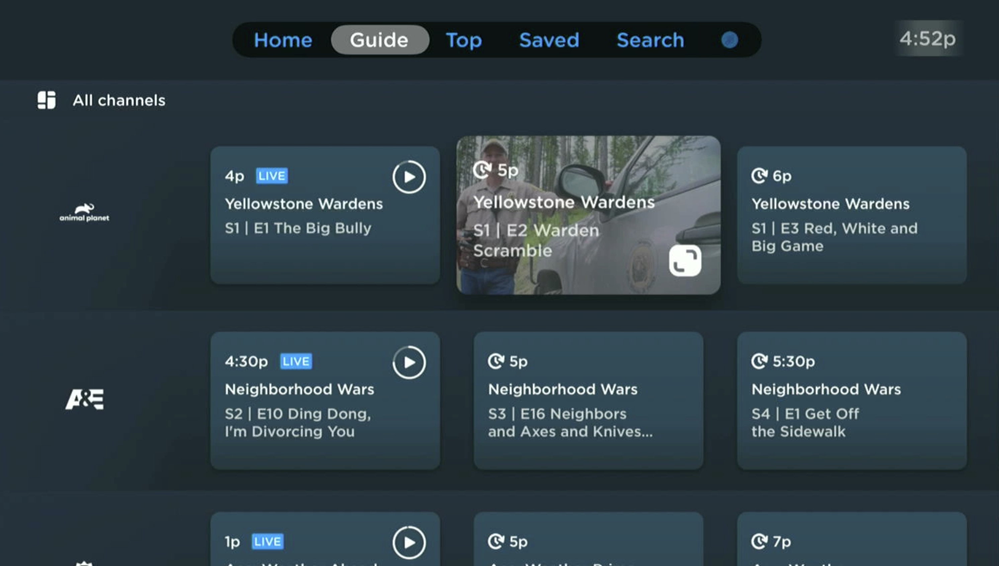Click record icon on 5p Neighborhood Wars
Viewport: 999px width, 566px height.
496,361
